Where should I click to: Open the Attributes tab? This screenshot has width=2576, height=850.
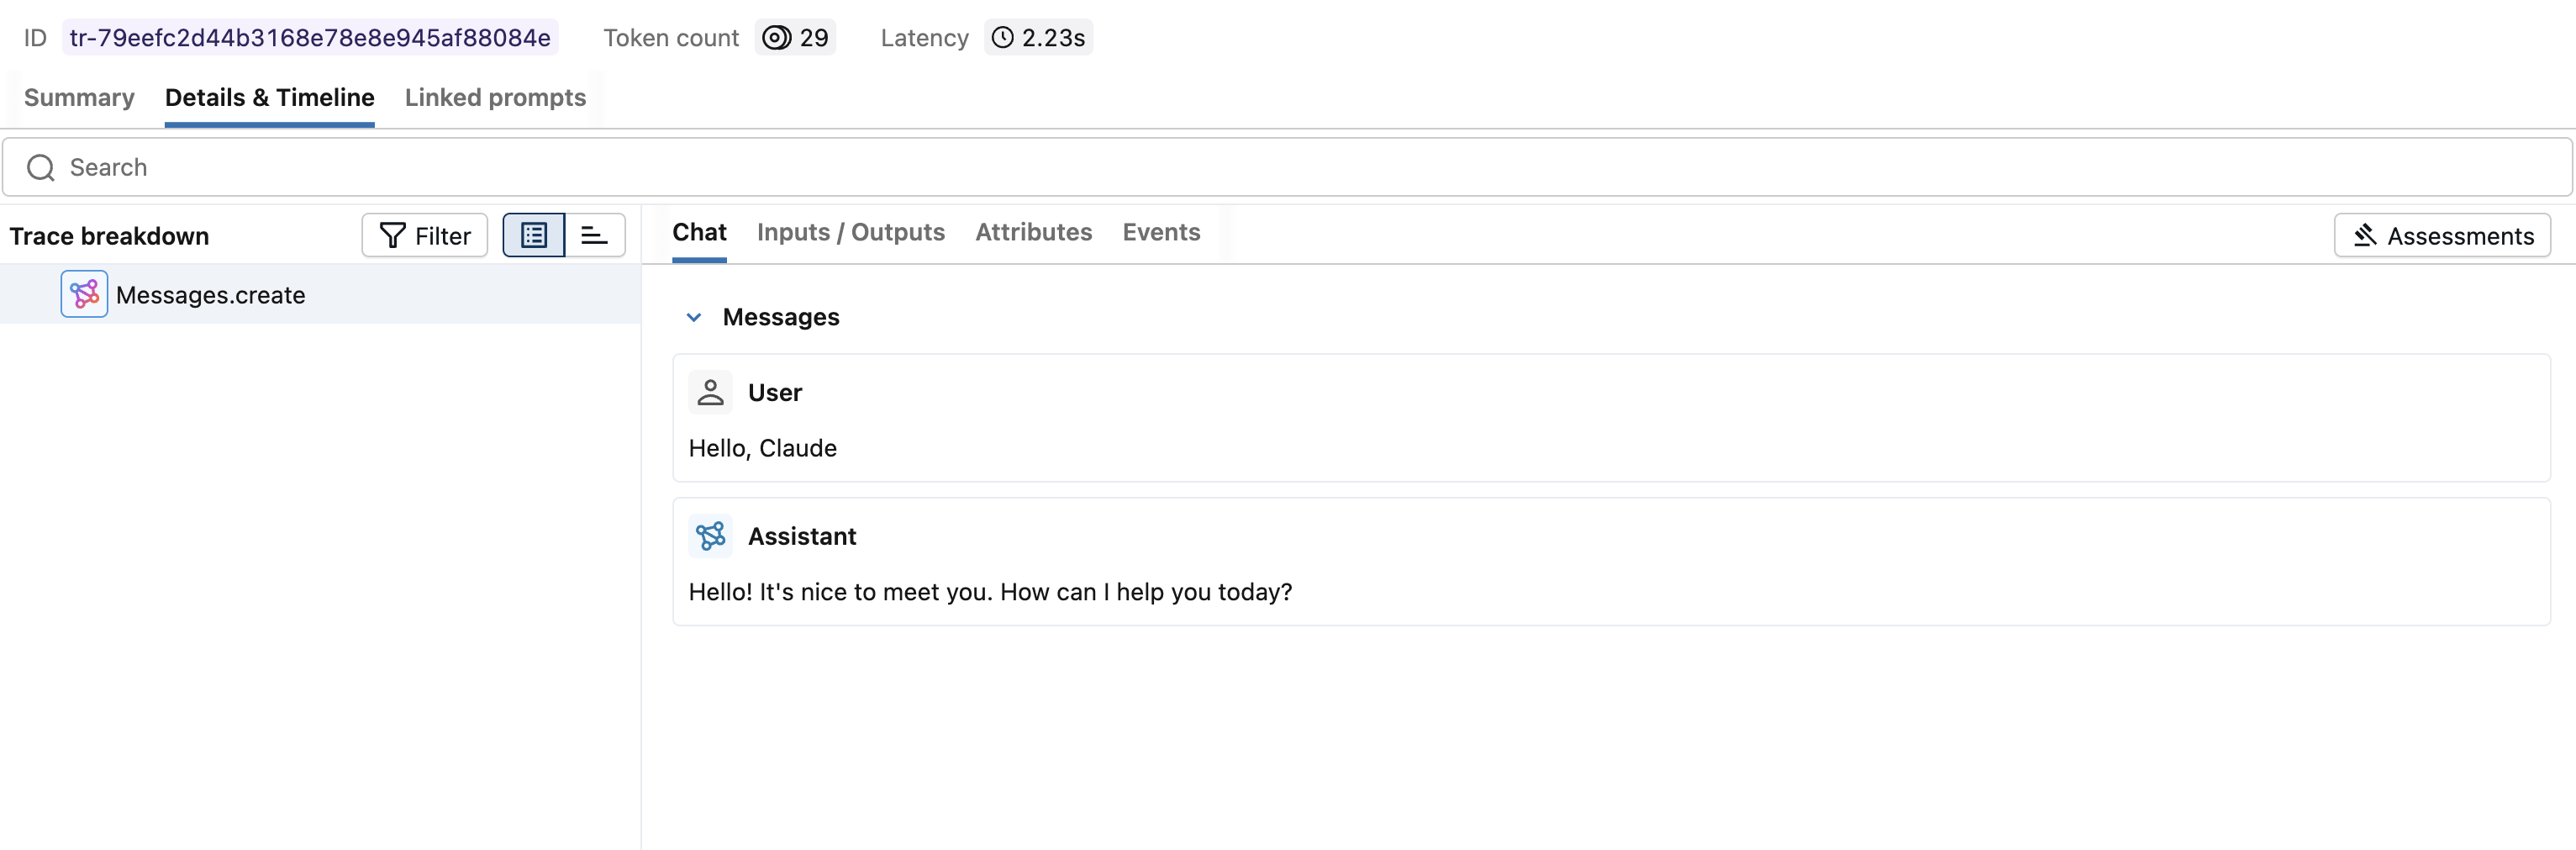pyautogui.click(x=1033, y=232)
